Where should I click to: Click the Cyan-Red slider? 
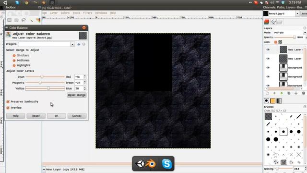[45, 77]
